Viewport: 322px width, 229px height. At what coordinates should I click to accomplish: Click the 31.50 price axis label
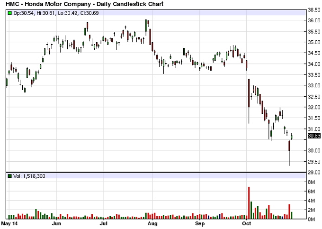(314, 118)
